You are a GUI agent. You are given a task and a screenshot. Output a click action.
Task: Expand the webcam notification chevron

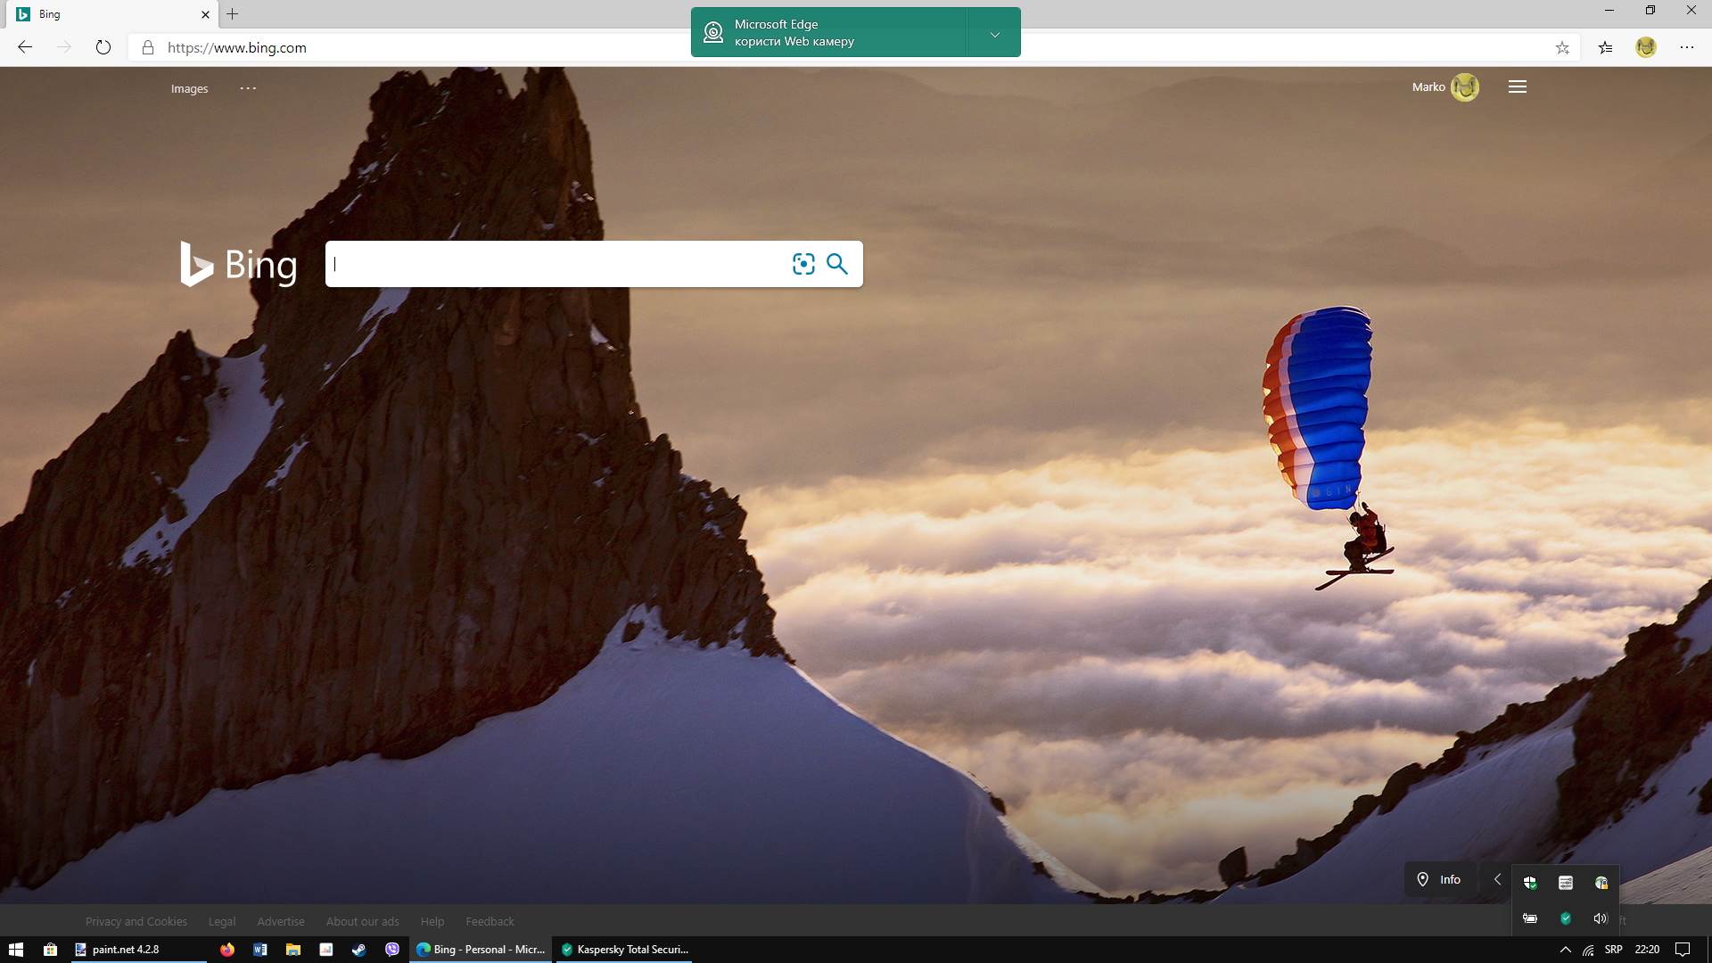tap(994, 34)
